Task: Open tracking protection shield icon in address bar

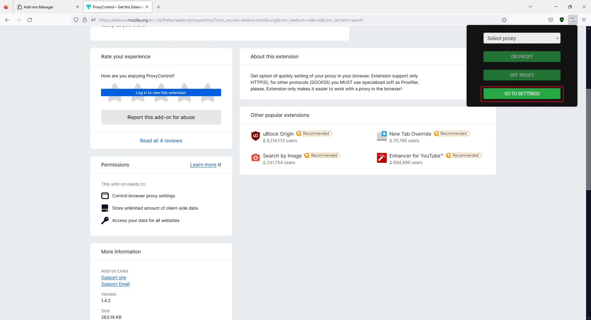Action: pyautogui.click(x=76, y=20)
